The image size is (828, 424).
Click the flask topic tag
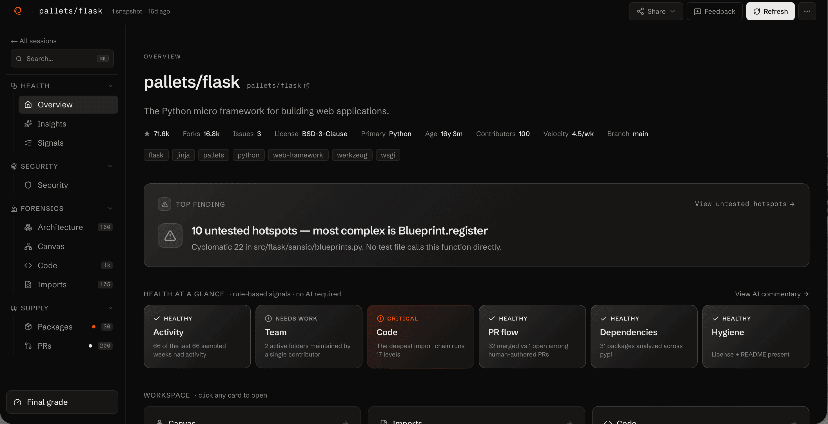click(x=156, y=155)
